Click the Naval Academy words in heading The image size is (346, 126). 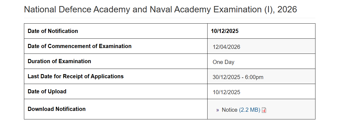pos(180,10)
